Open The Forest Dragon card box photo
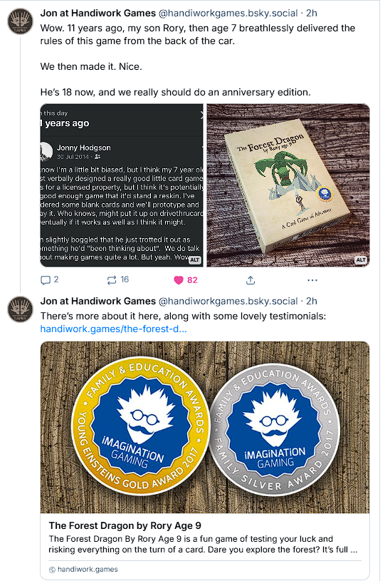This screenshot has width=385, height=581. [x=288, y=185]
